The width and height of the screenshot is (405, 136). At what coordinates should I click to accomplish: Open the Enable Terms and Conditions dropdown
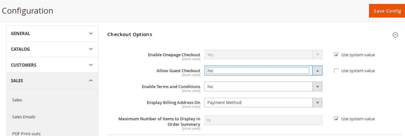click(263, 86)
